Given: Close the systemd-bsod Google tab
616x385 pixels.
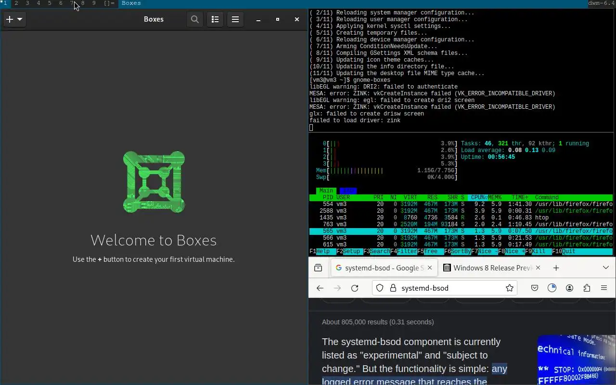Looking at the screenshot, I should pyautogui.click(x=430, y=268).
